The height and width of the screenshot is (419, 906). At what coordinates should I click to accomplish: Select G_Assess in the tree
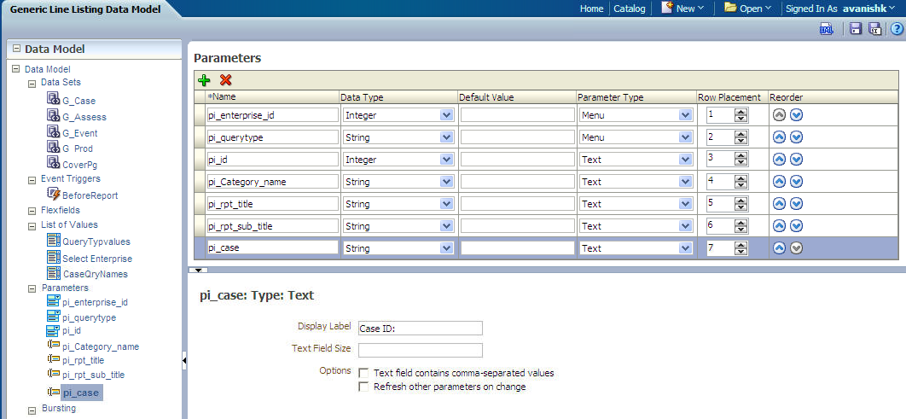[84, 117]
